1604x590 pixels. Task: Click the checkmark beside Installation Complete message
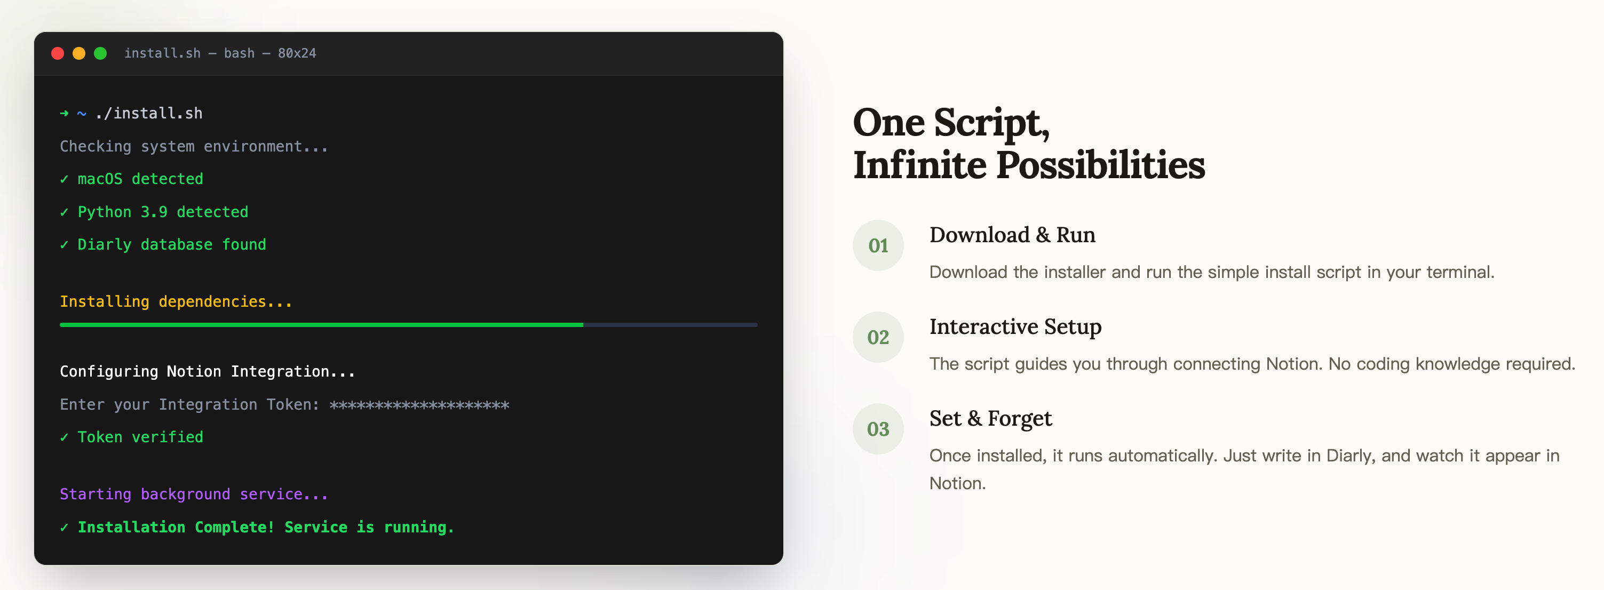pos(65,527)
